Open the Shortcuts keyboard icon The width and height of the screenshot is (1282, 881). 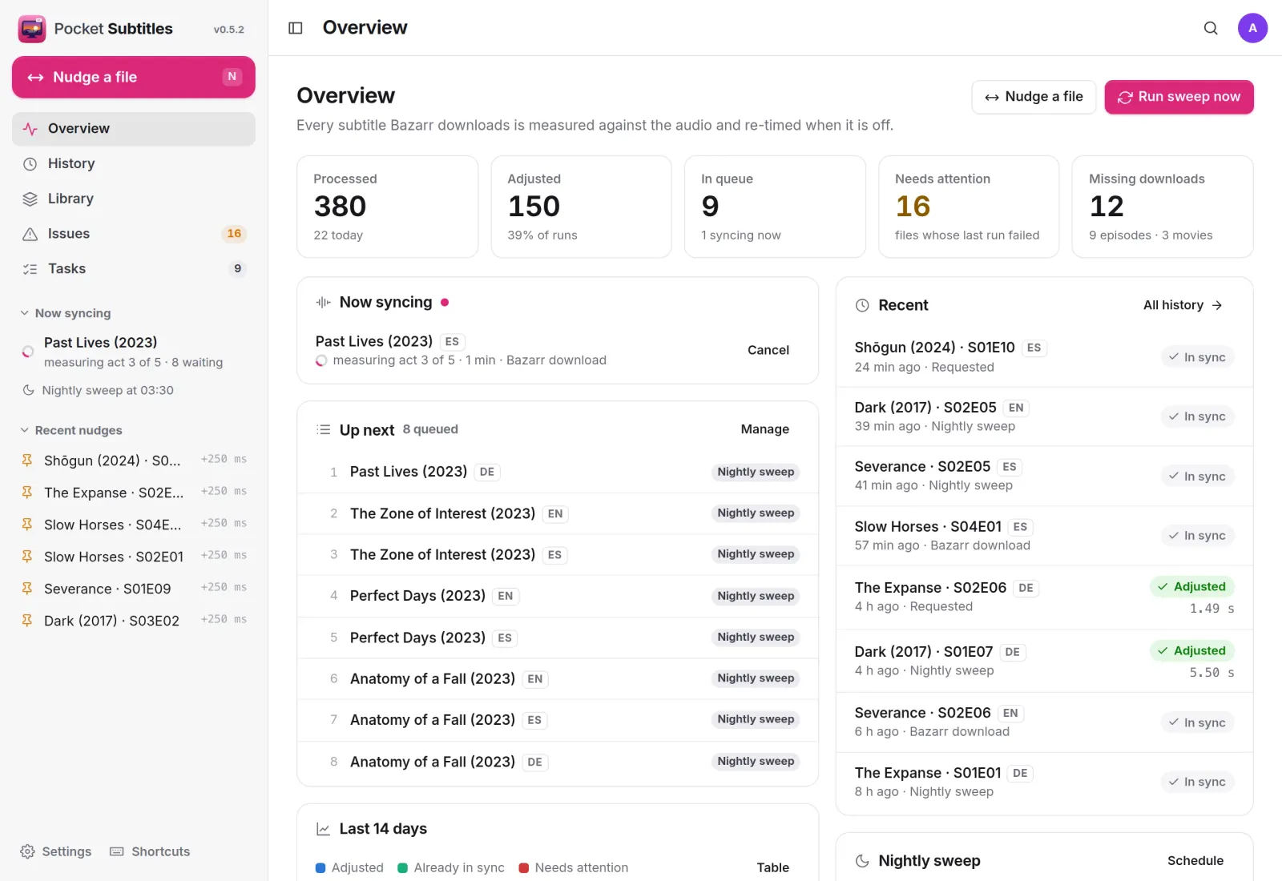coord(117,851)
